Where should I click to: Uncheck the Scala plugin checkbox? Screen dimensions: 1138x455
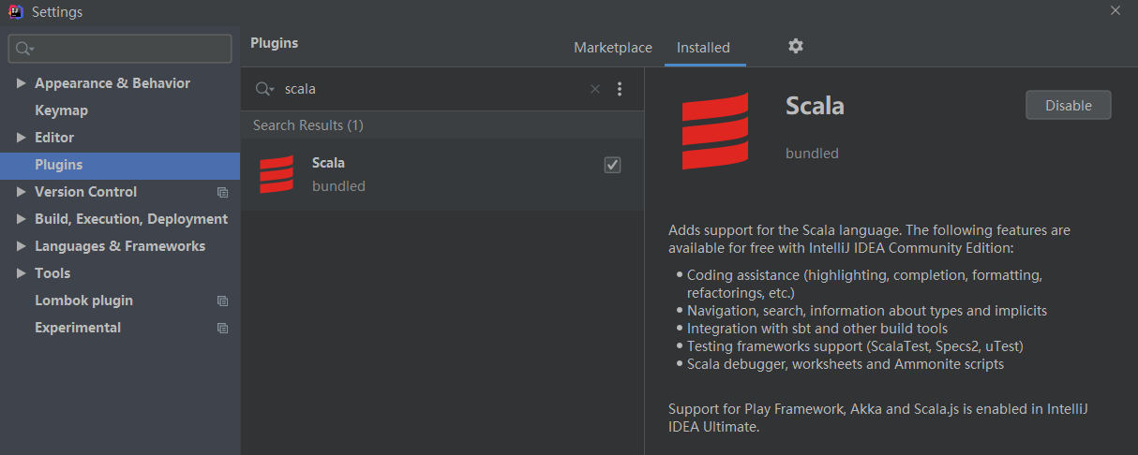point(612,165)
